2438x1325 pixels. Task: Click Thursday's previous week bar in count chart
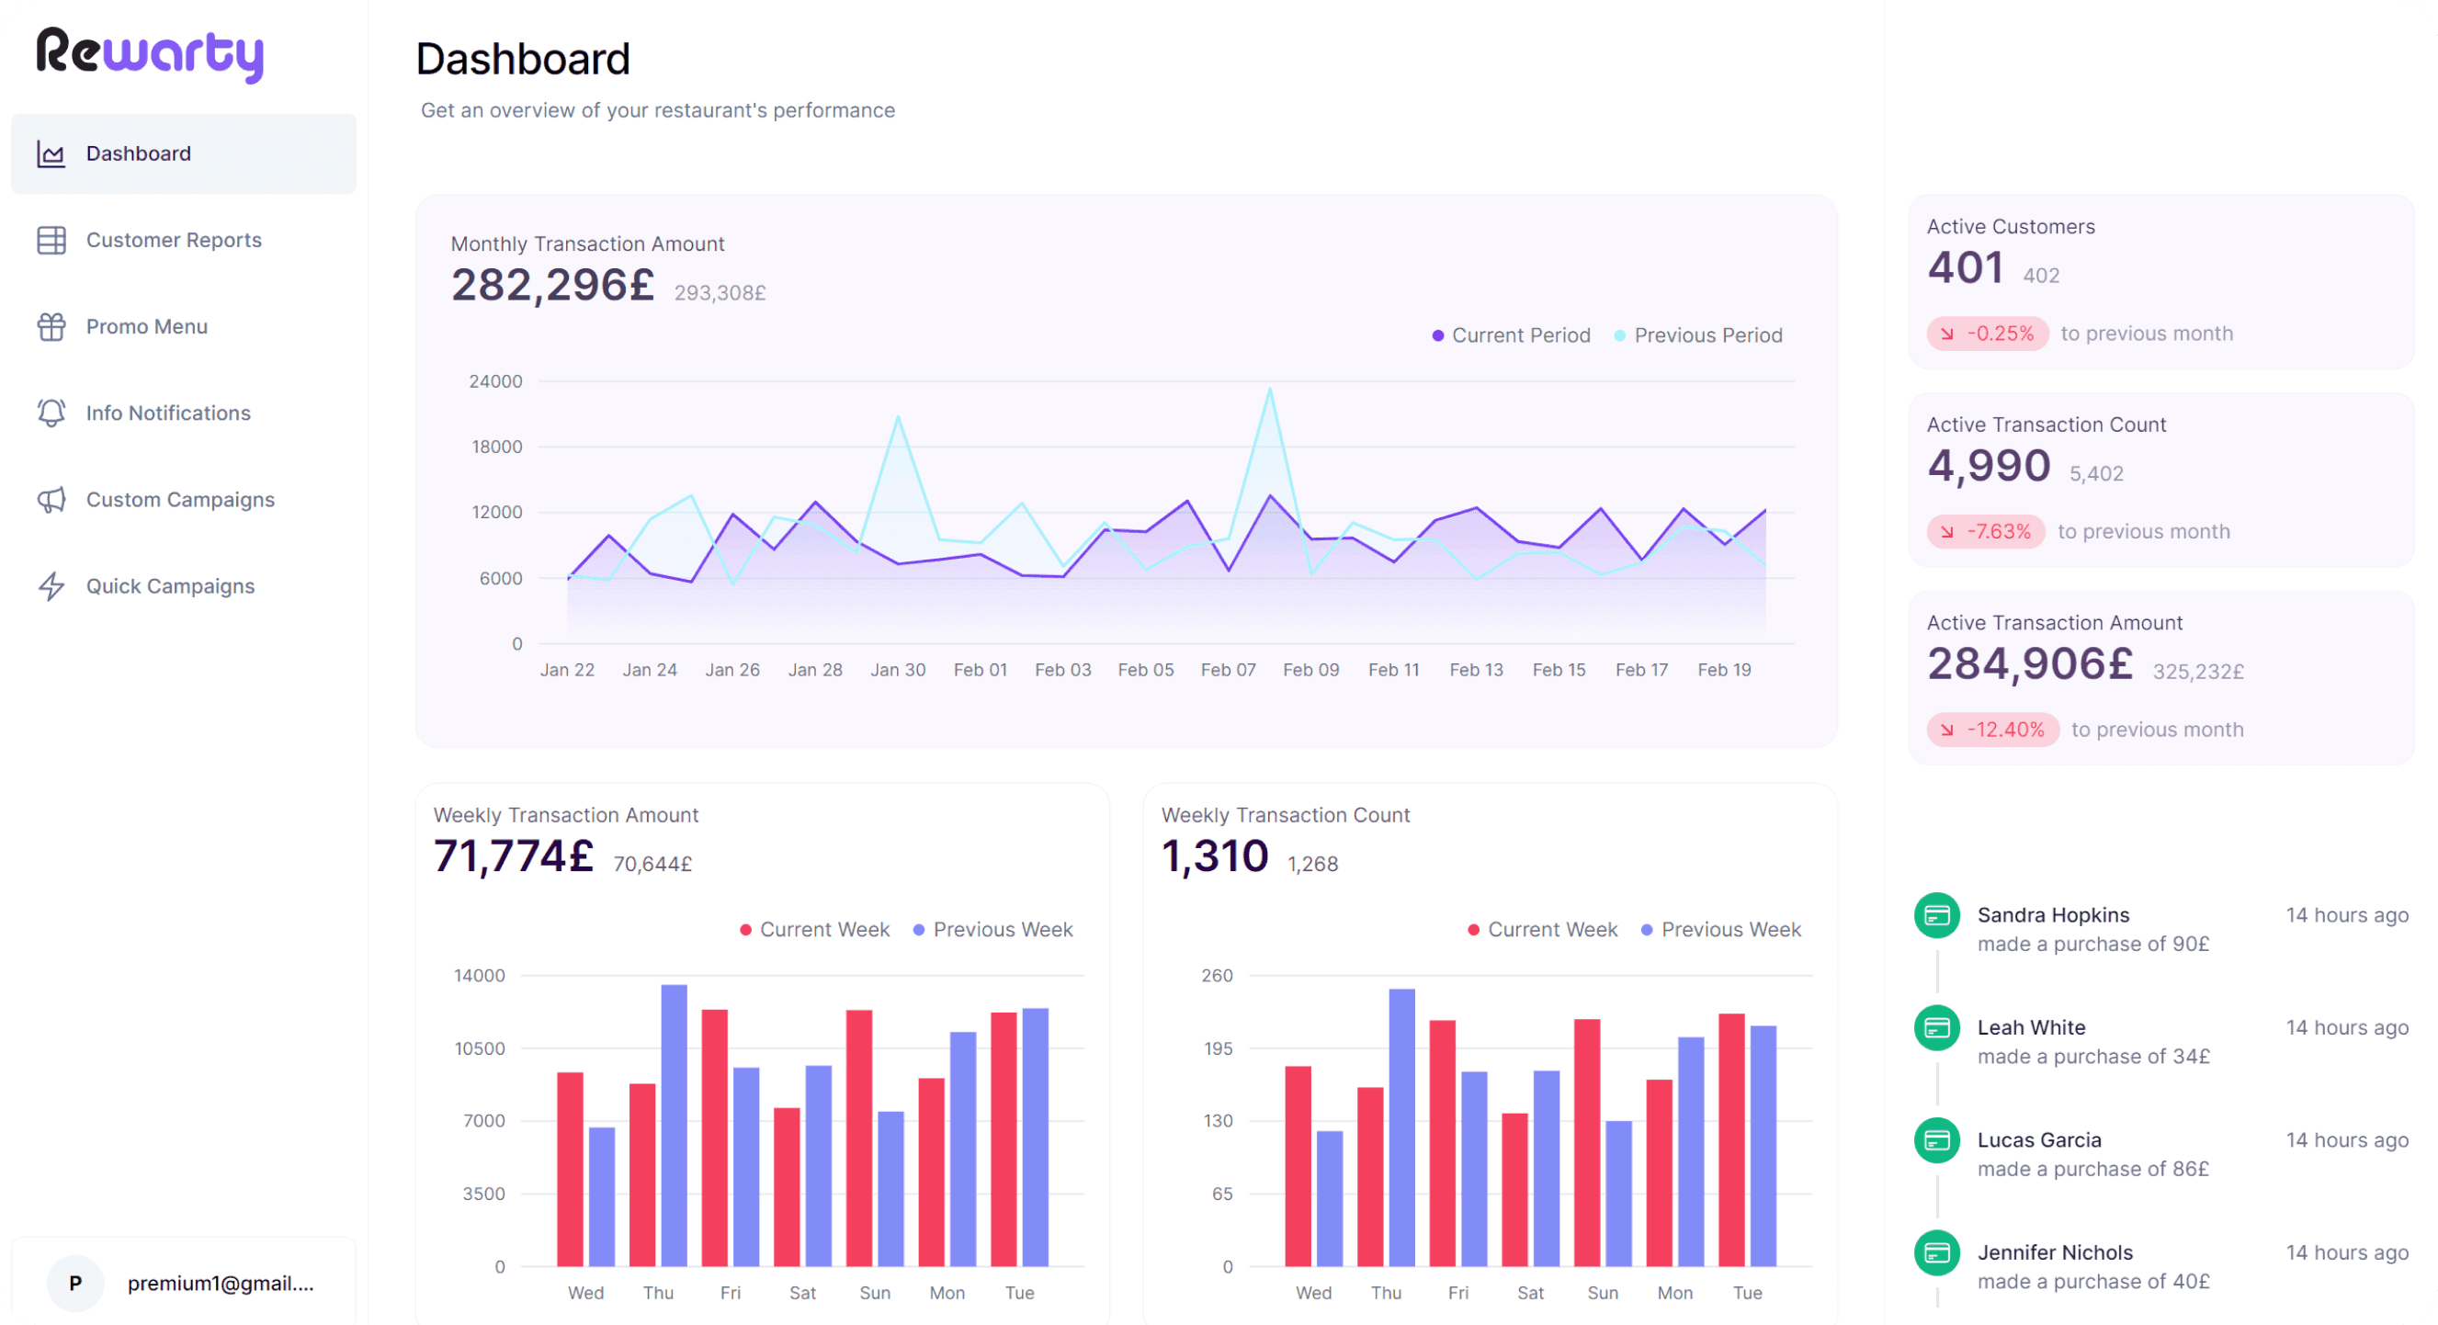tap(1401, 1127)
